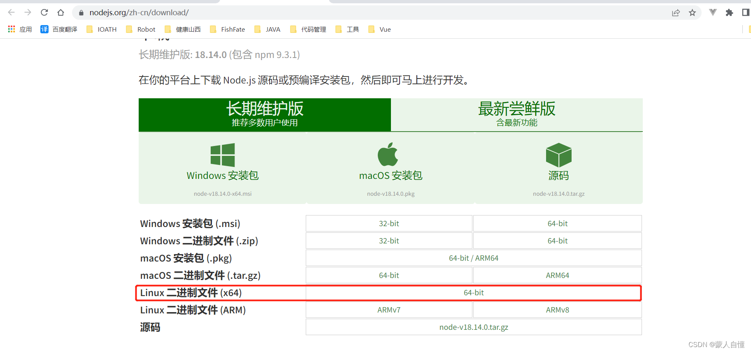Go to browser home page icon
The image size is (751, 352).
[60, 12]
